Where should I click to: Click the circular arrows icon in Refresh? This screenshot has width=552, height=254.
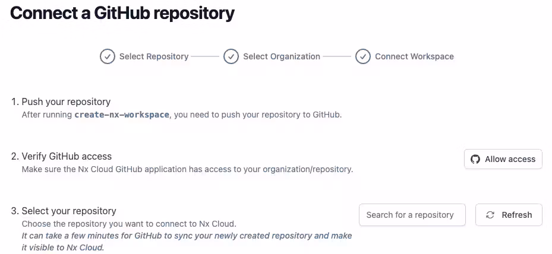(x=490, y=215)
